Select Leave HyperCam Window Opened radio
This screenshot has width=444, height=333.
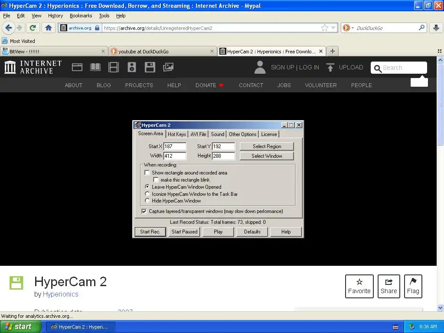click(x=147, y=186)
